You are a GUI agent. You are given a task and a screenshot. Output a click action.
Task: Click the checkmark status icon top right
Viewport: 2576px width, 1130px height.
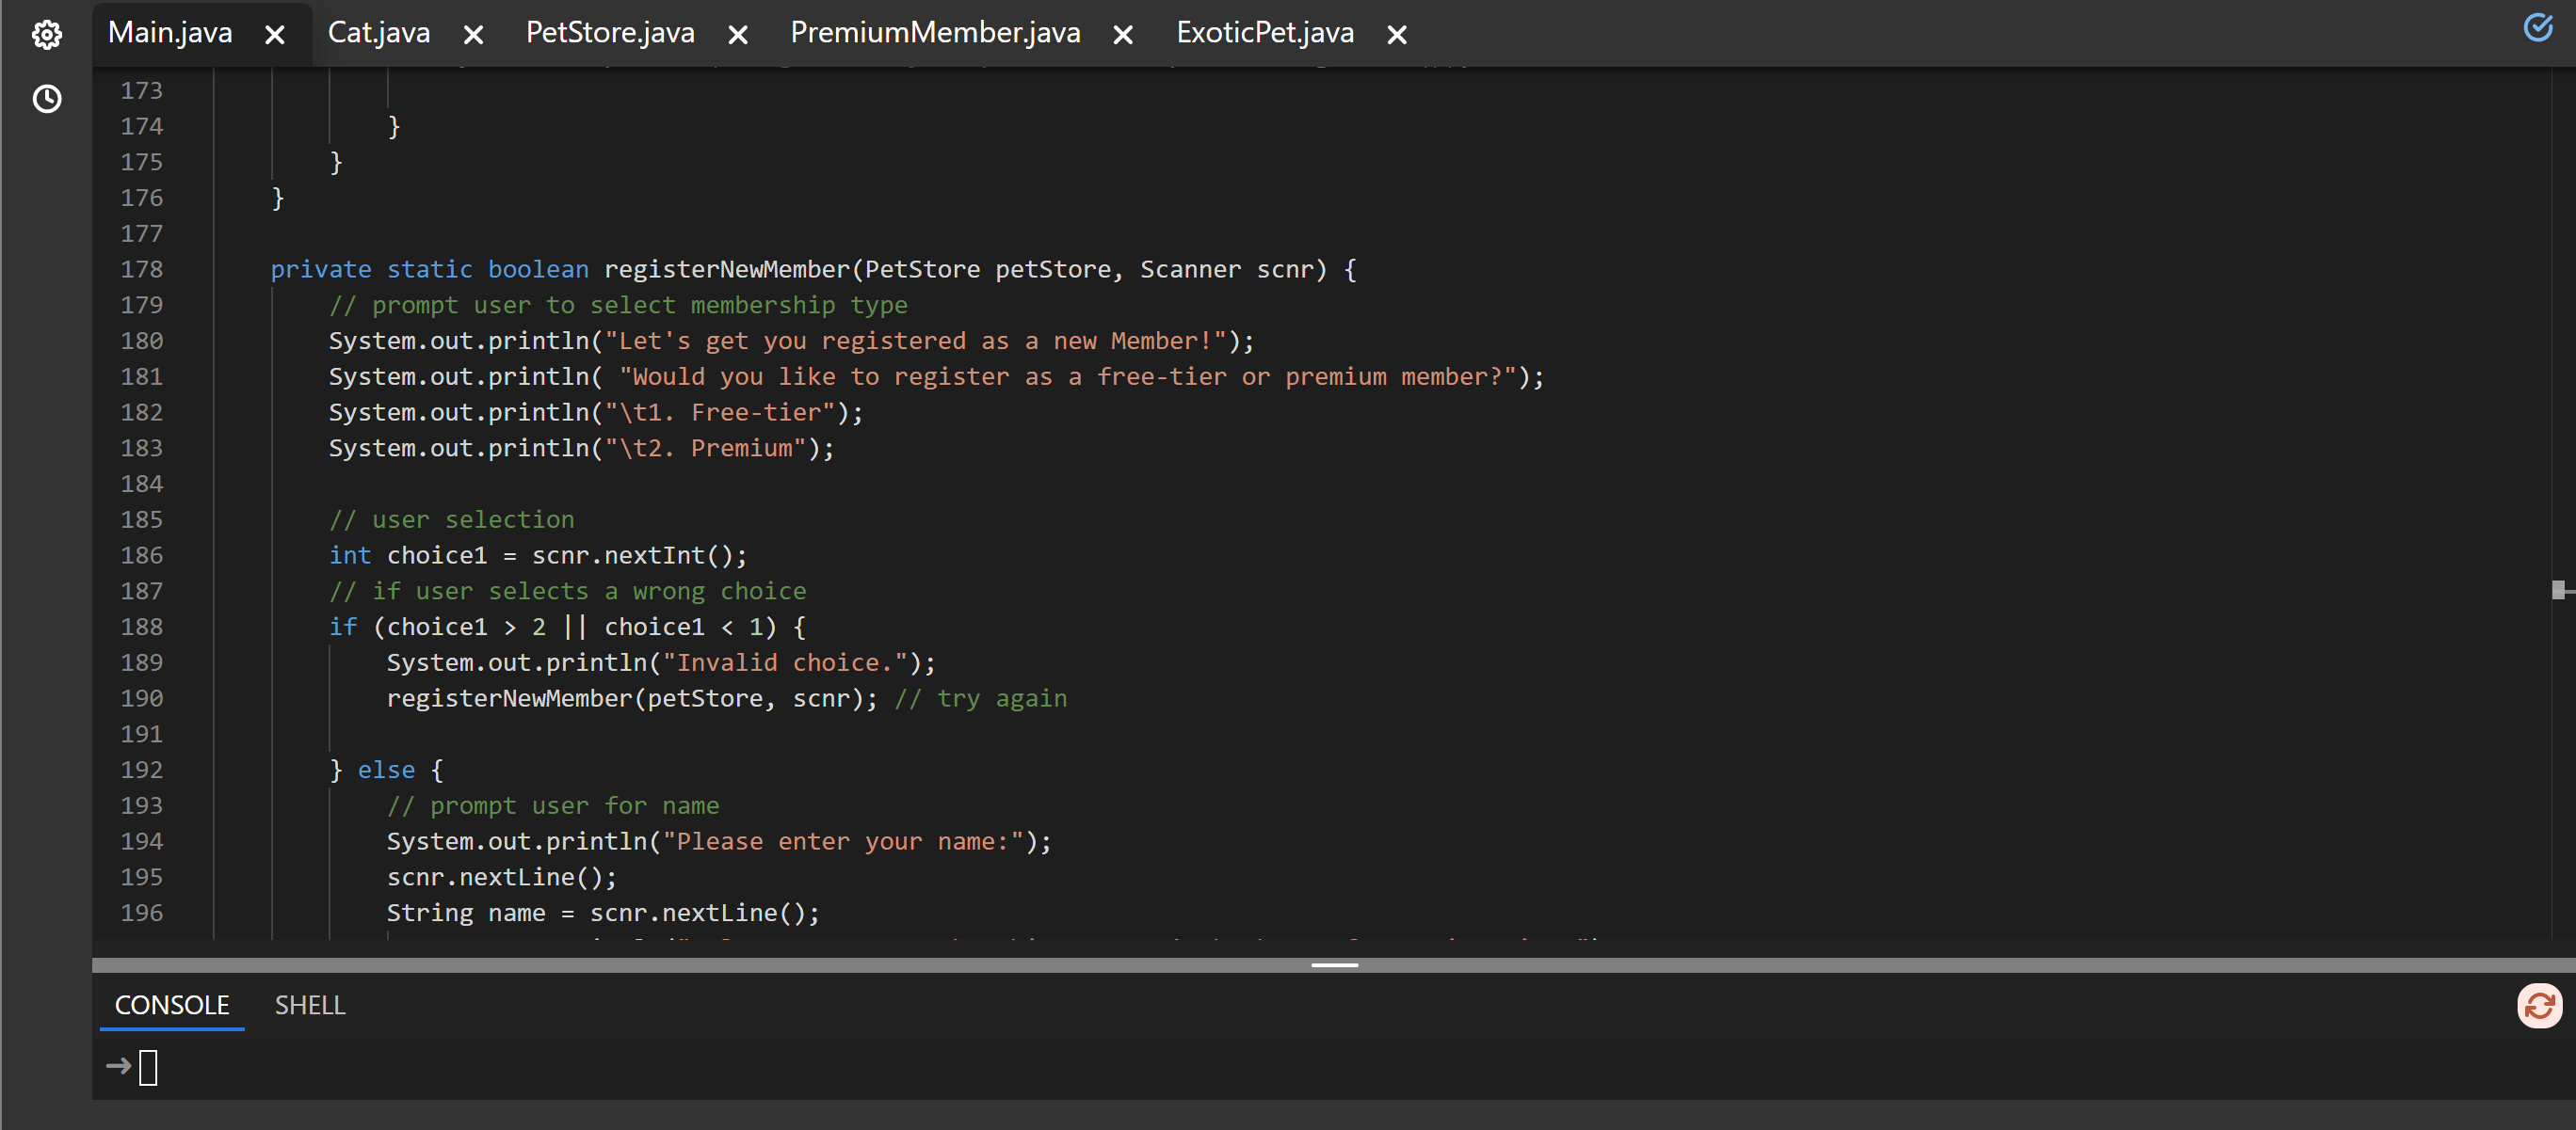[2538, 28]
